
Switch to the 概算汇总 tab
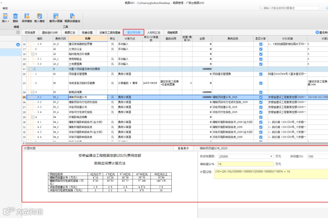click(x=70, y=32)
